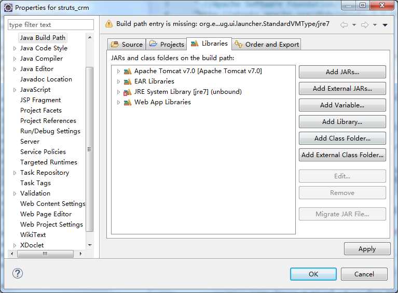This screenshot has height=293, width=398.
Task: Select the Libraries tab
Action: [x=209, y=44]
